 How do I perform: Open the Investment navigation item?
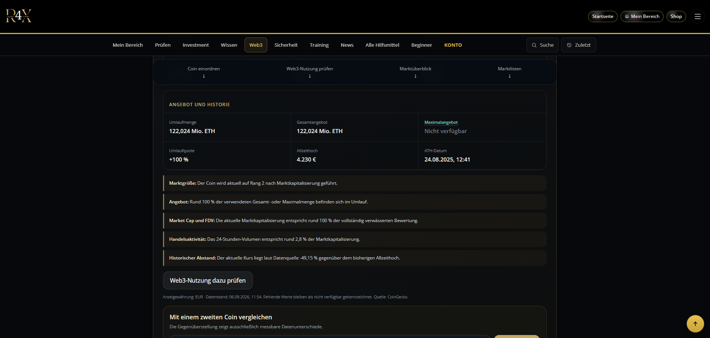coord(196,45)
